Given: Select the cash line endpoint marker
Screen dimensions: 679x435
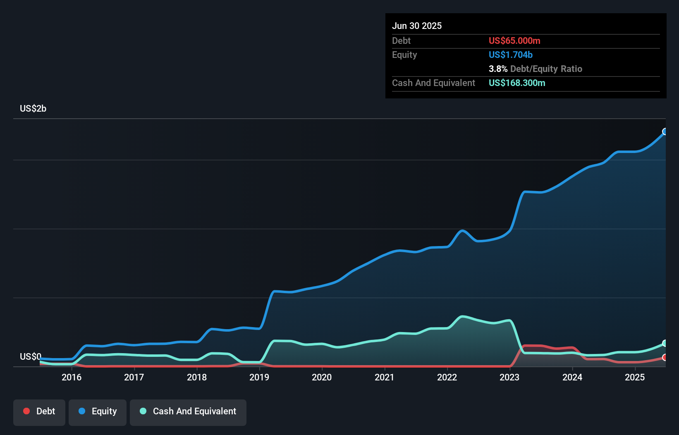Looking at the screenshot, I should pyautogui.click(x=665, y=343).
